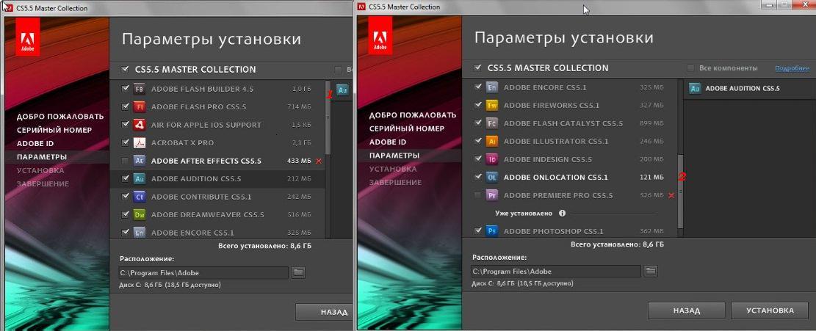
Task: Click the location path field in left window
Action: 203,273
